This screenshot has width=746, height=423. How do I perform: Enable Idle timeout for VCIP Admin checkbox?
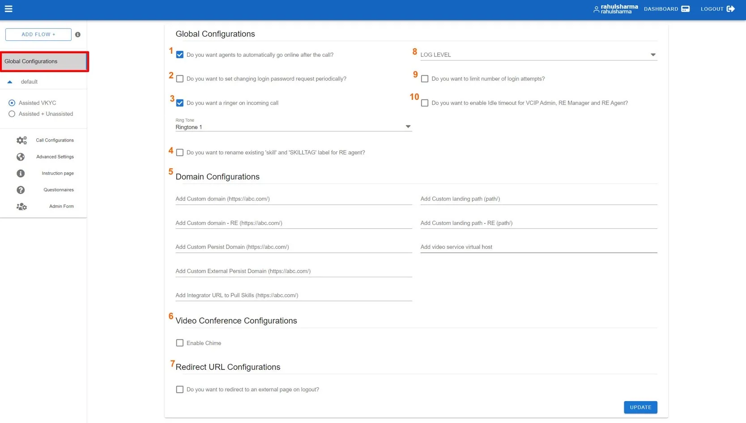click(425, 103)
